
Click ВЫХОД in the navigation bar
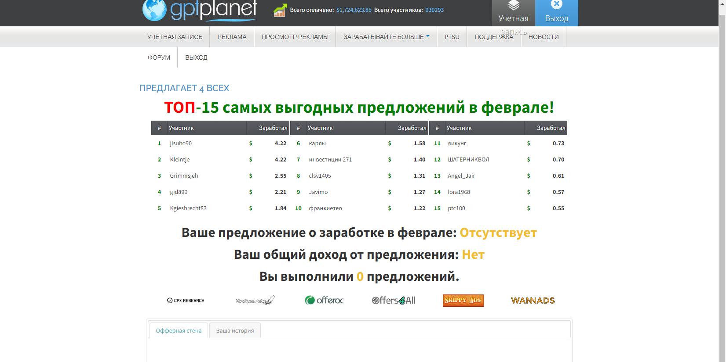(196, 57)
